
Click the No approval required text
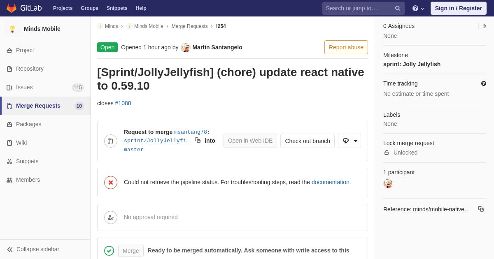click(151, 217)
